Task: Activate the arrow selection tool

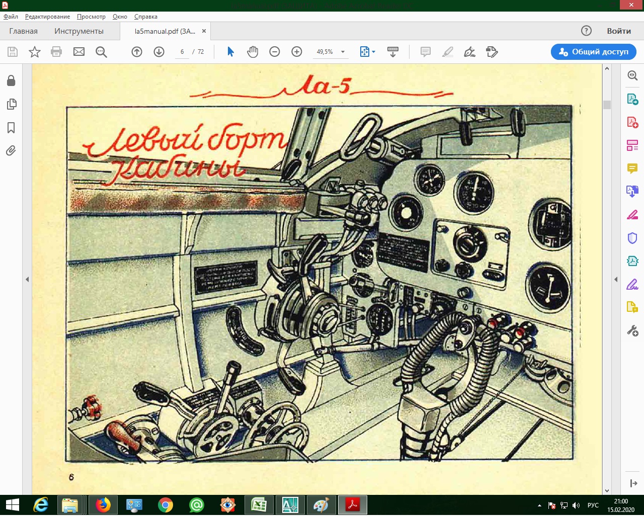Action: 230,52
